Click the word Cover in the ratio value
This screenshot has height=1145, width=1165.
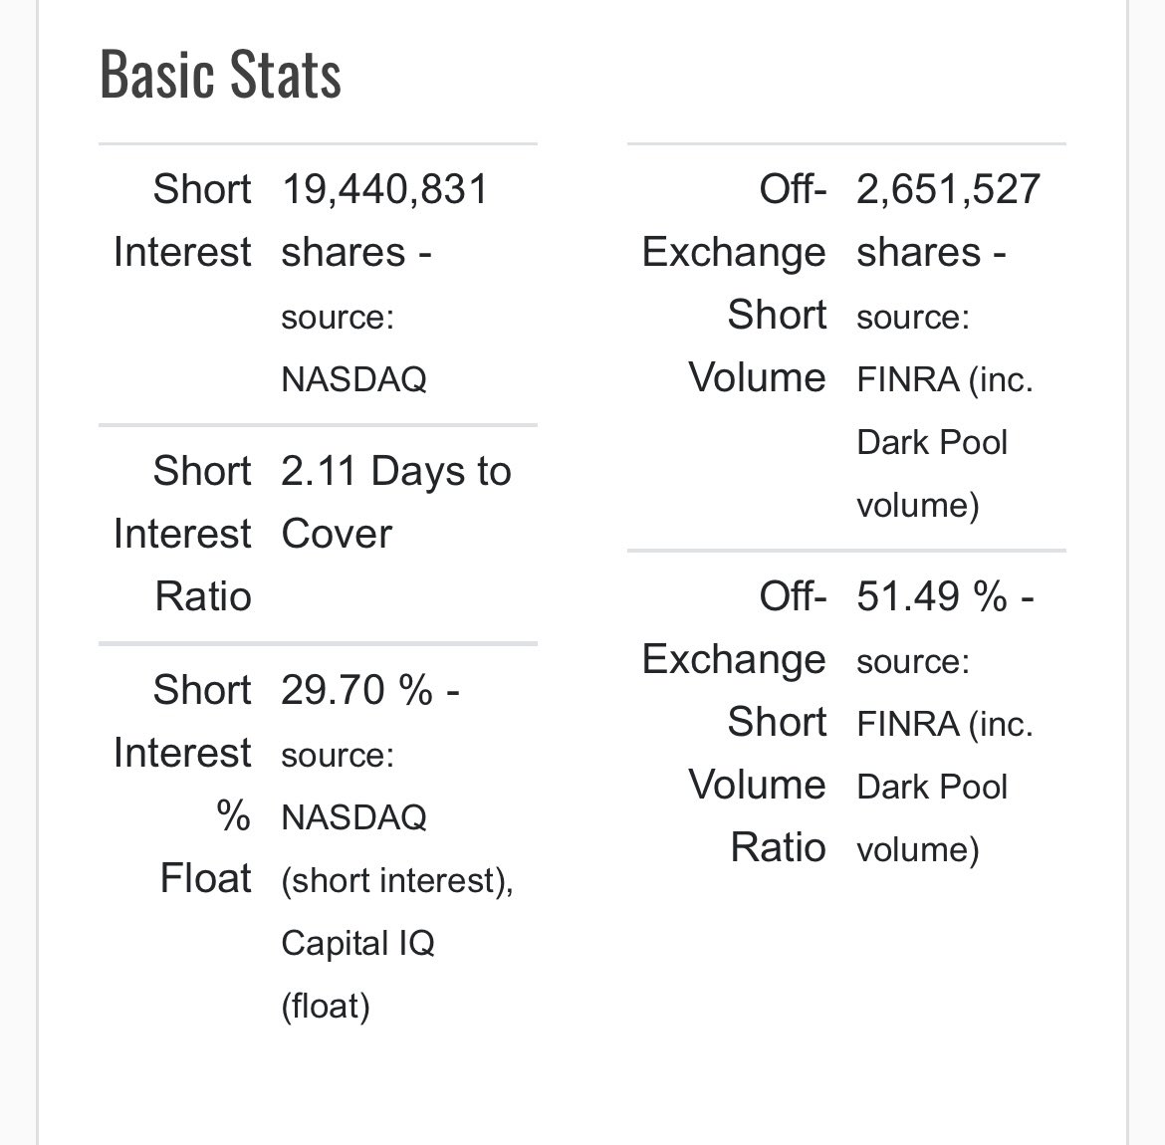coord(337,534)
